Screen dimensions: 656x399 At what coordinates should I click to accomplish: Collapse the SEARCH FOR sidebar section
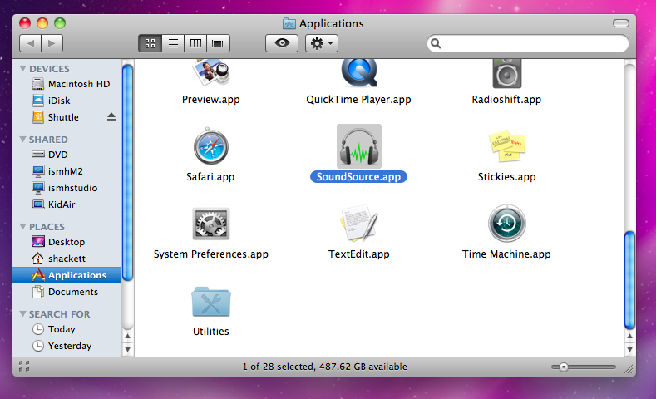tap(23, 313)
